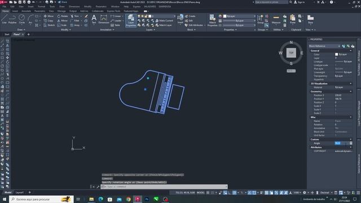The width and height of the screenshot is (361, 203).
Task: Click the white layer color swatch in Layers panel
Action: click(x=150, y=16)
